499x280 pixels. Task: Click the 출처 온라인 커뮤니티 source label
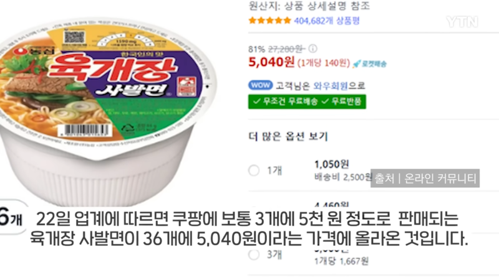[x=425, y=178]
